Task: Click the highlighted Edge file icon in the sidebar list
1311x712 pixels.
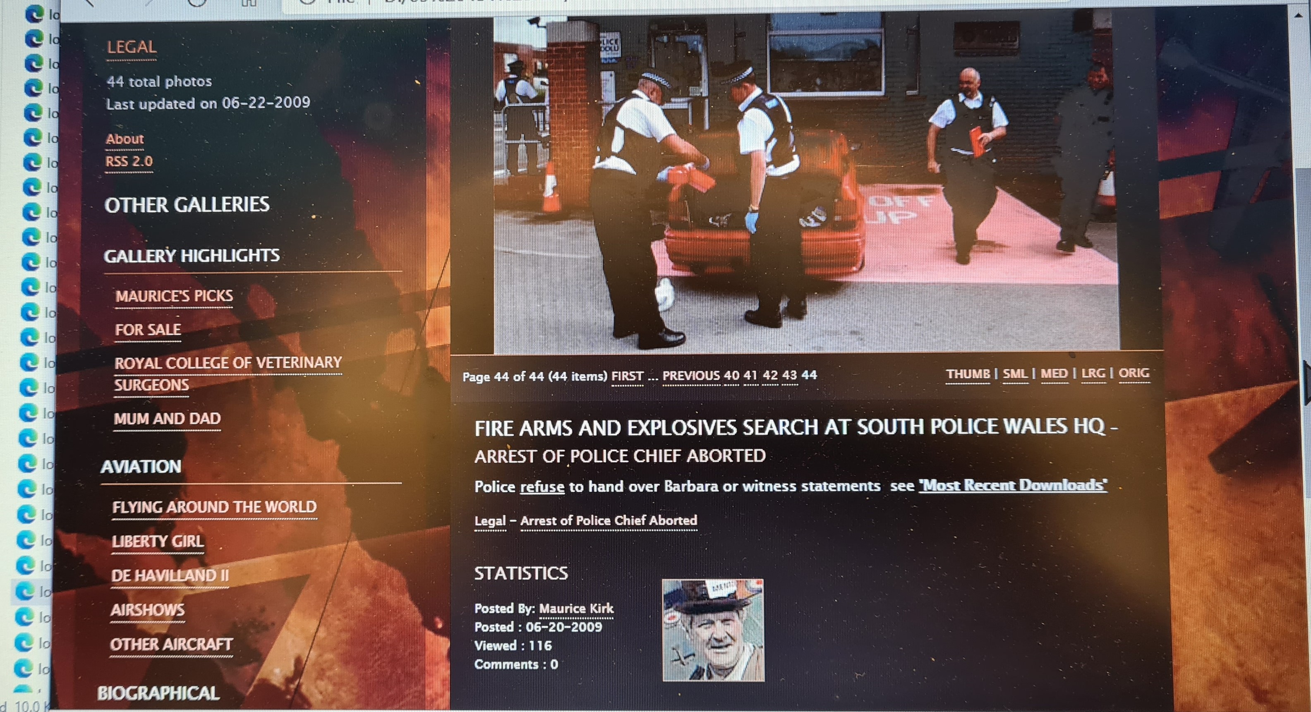Action: click(x=24, y=592)
